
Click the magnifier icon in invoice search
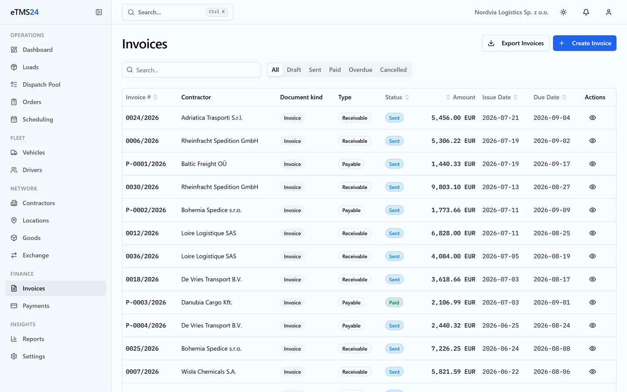click(130, 70)
